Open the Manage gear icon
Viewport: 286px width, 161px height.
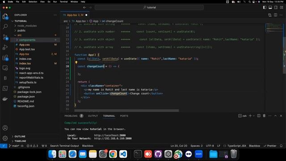click(5, 138)
